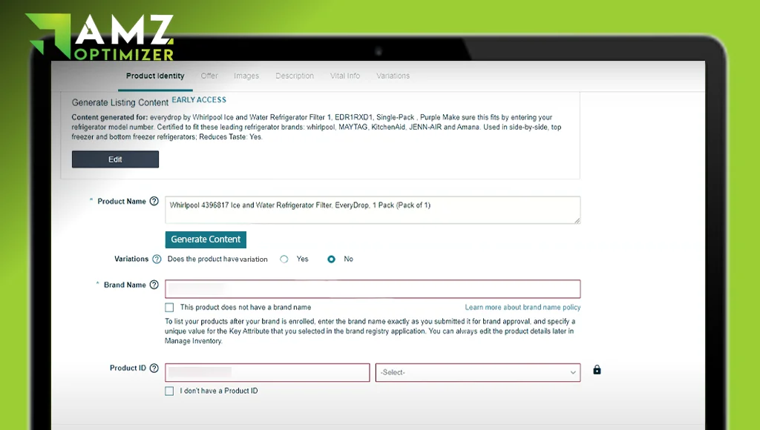Open the Brand Name help icon
The width and height of the screenshot is (760, 430).
click(154, 285)
